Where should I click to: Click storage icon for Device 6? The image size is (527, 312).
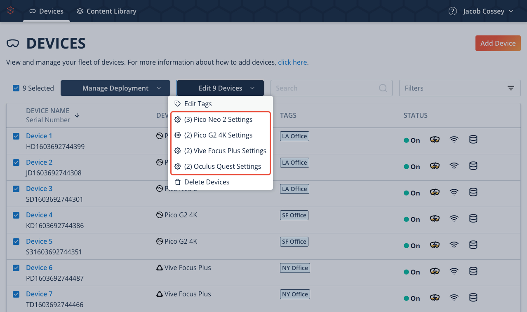(x=473, y=272)
